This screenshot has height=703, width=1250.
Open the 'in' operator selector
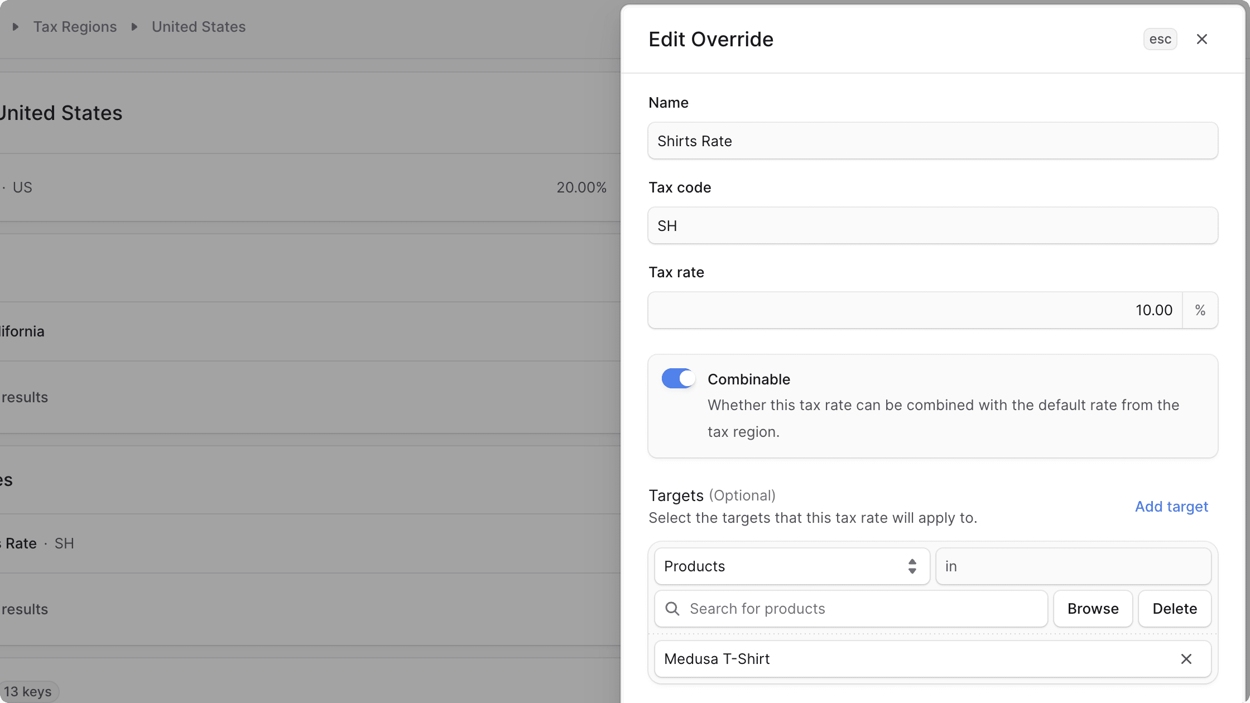click(1073, 566)
